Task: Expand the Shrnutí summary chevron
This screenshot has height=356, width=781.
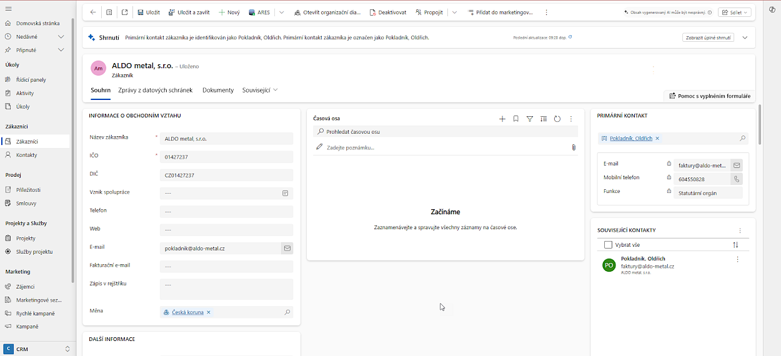Action: click(x=745, y=37)
